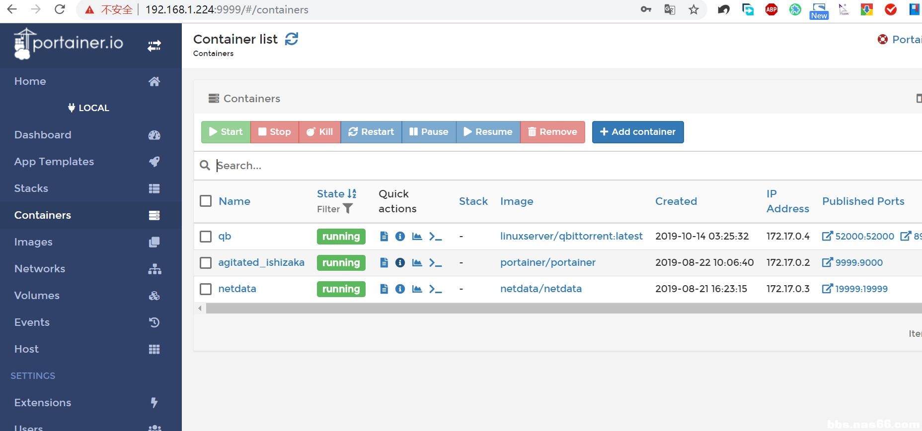Inspect the netdata container info icon
Image resolution: width=922 pixels, height=431 pixels.
[400, 289]
